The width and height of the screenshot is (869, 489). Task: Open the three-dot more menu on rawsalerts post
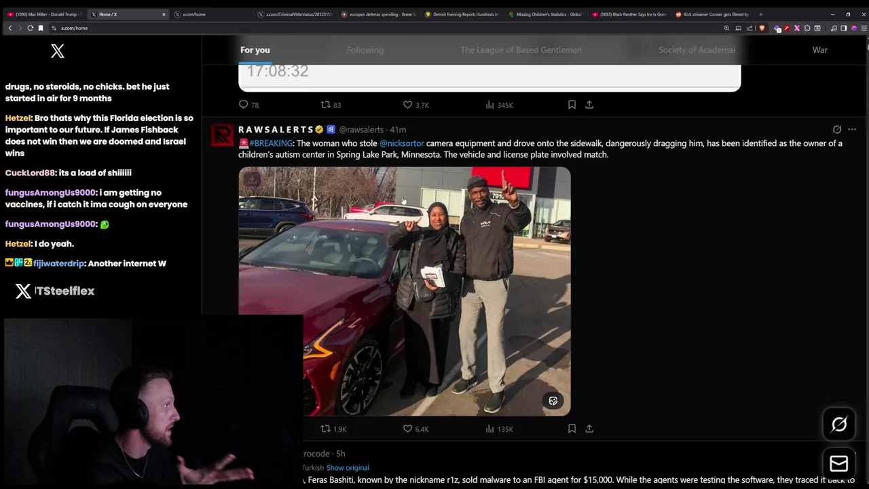(852, 129)
